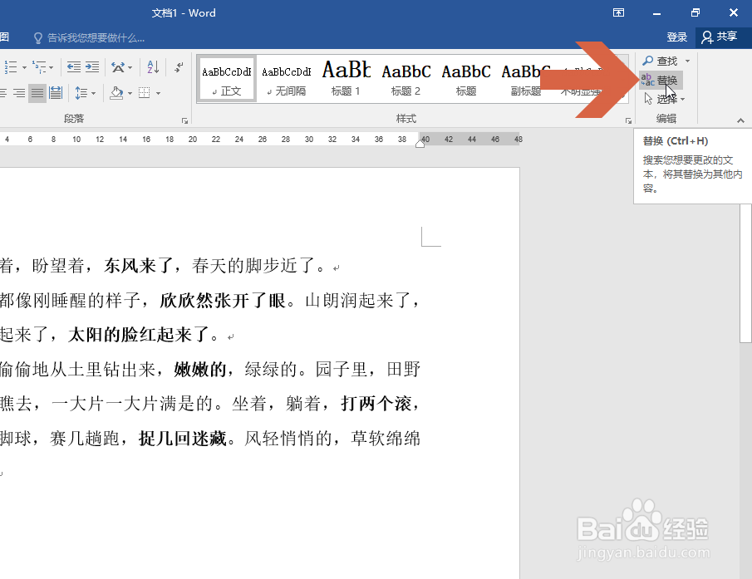Click the bold text 打两个滚
The width and height of the screenshot is (752, 579).
[x=376, y=404]
